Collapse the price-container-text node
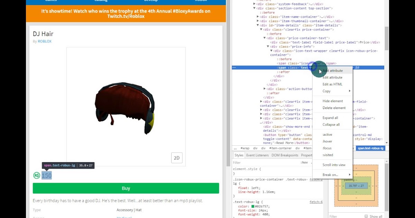The height and width of the screenshot is (218, 415). point(265,38)
